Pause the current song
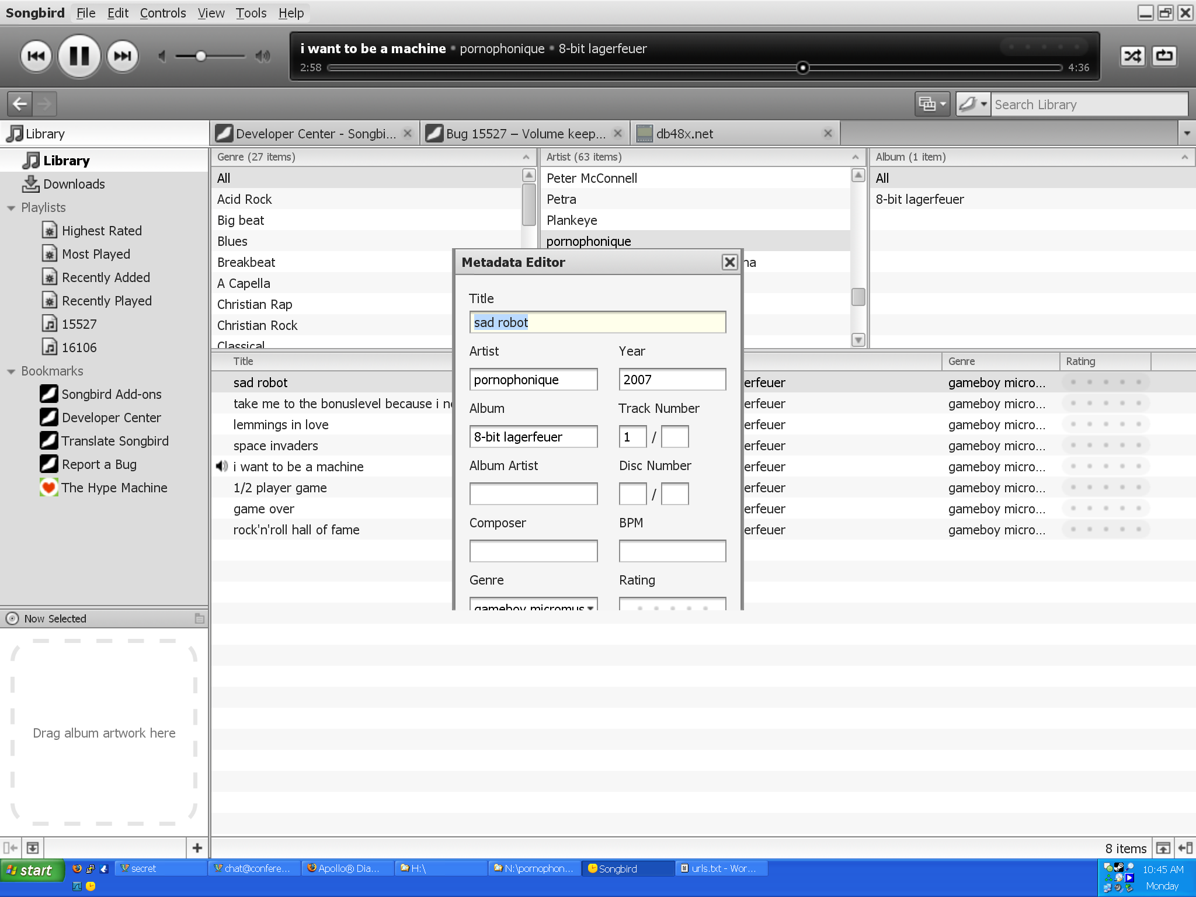 point(79,57)
